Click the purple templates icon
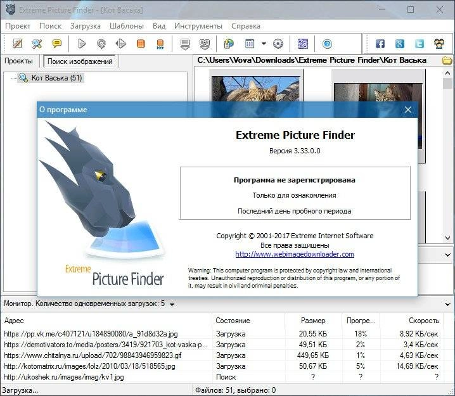 (x=303, y=44)
